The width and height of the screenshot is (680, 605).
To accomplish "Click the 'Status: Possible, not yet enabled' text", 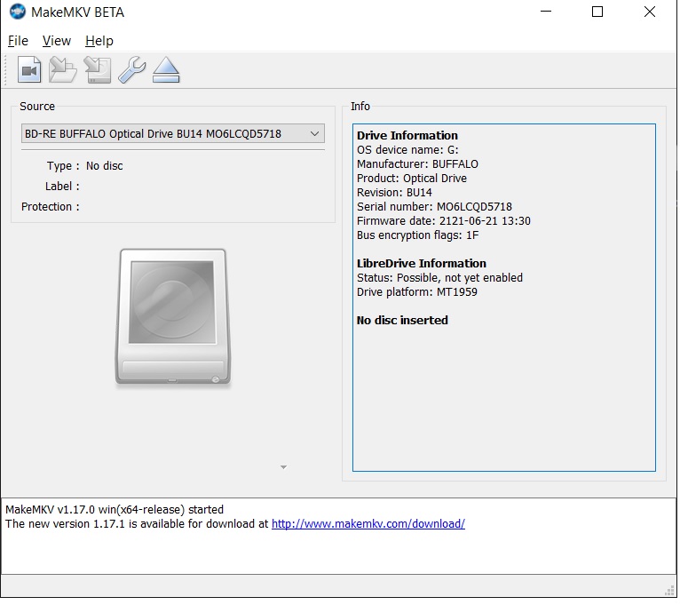I will point(439,278).
